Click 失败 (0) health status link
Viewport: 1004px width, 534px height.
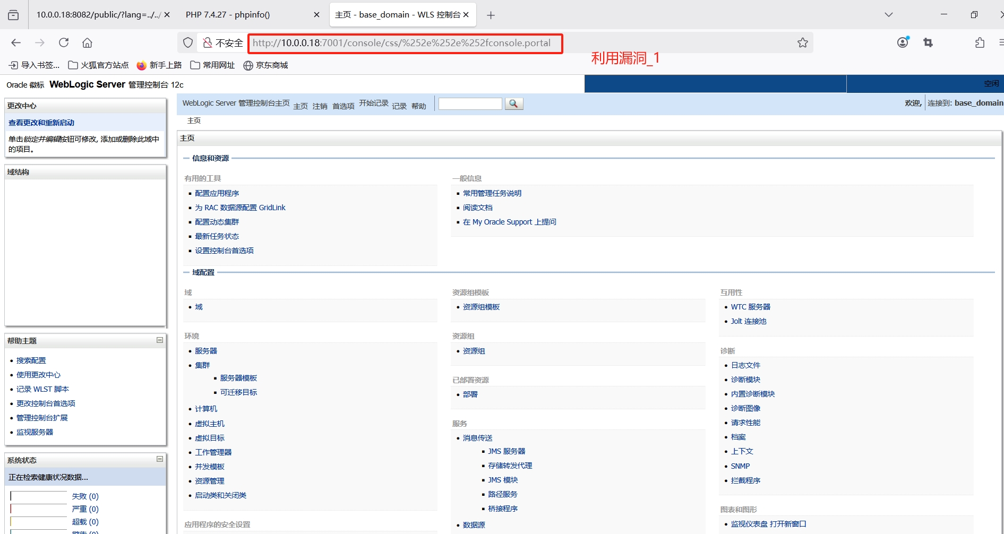[85, 496]
